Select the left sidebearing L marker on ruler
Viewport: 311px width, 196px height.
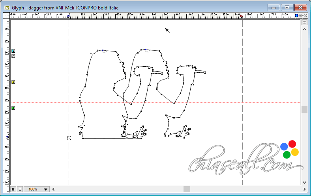(68, 16)
